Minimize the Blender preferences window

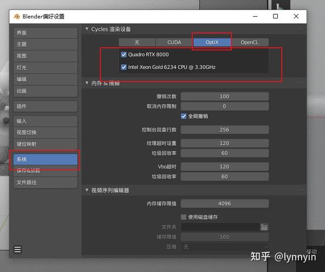[255, 16]
